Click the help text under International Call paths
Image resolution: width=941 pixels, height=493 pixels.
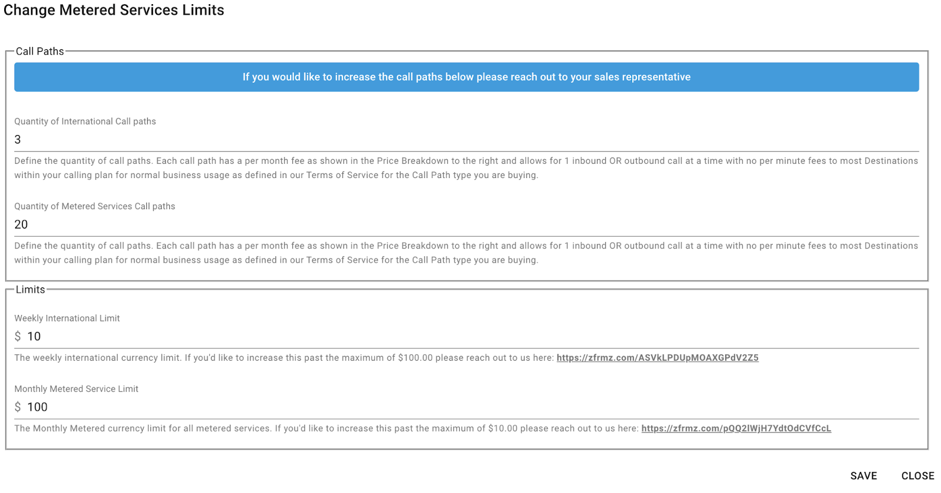466,168
